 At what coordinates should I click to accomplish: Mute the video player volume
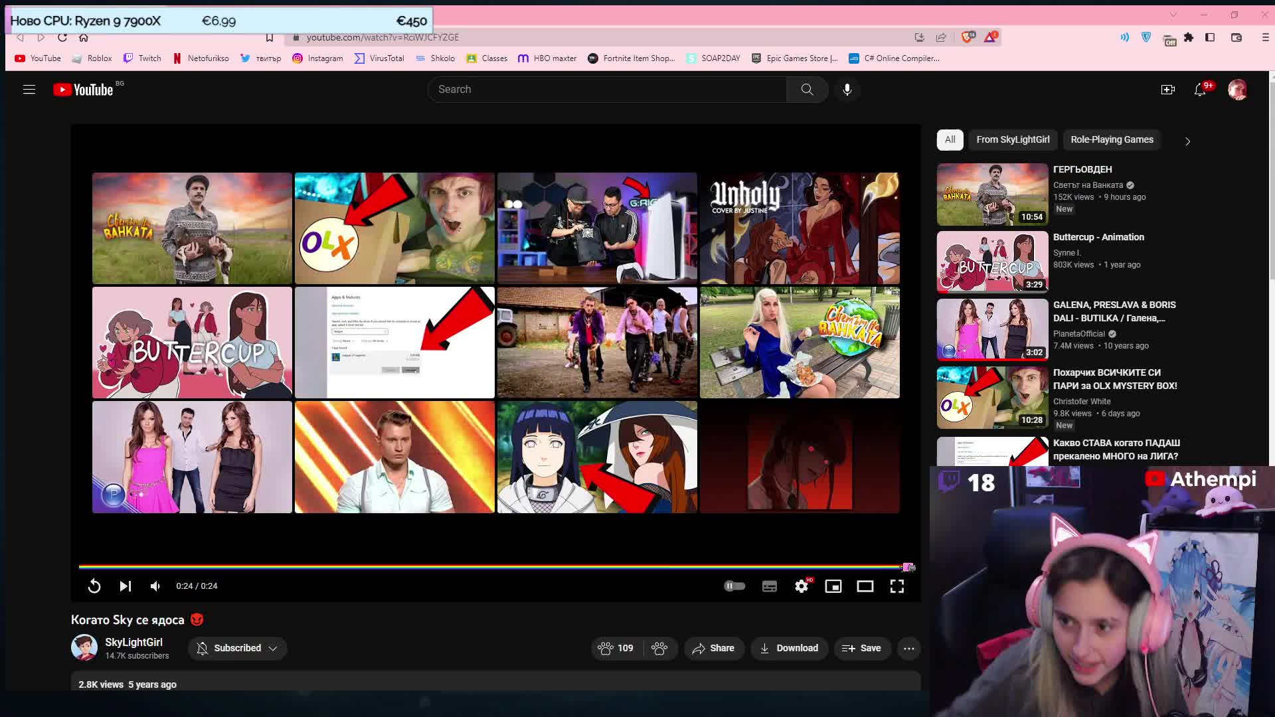(x=155, y=586)
